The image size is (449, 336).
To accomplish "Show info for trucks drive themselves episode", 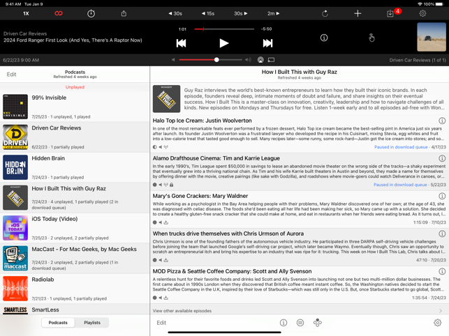I will point(442,234).
